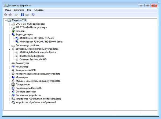Expand the Сетевые адаптеры node
Image resolution: width=161 pixels, height=119 pixels.
pyautogui.click(x=10, y=92)
